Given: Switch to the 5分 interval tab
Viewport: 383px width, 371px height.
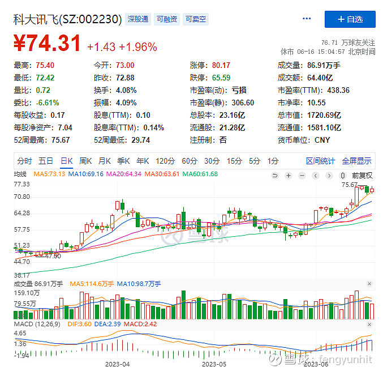Looking at the screenshot, I should pyautogui.click(x=255, y=161).
